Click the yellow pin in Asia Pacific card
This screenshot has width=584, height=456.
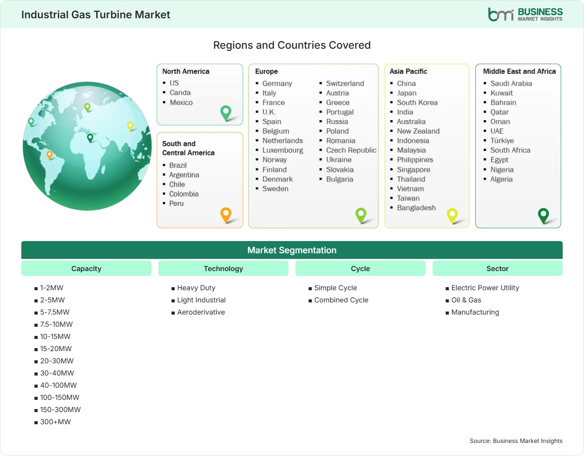point(452,216)
